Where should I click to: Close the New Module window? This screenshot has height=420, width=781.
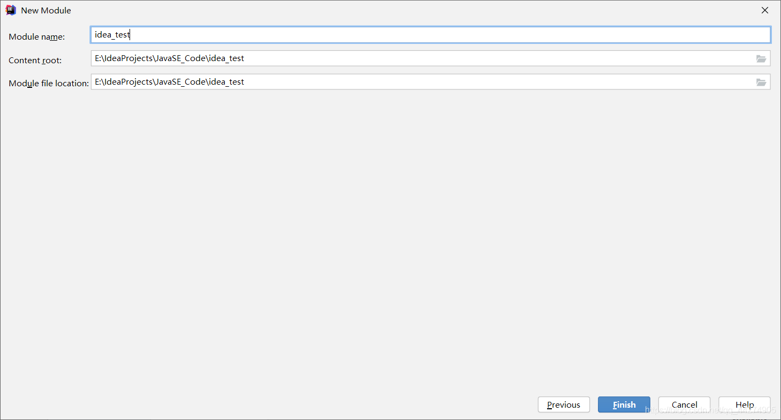(x=765, y=10)
